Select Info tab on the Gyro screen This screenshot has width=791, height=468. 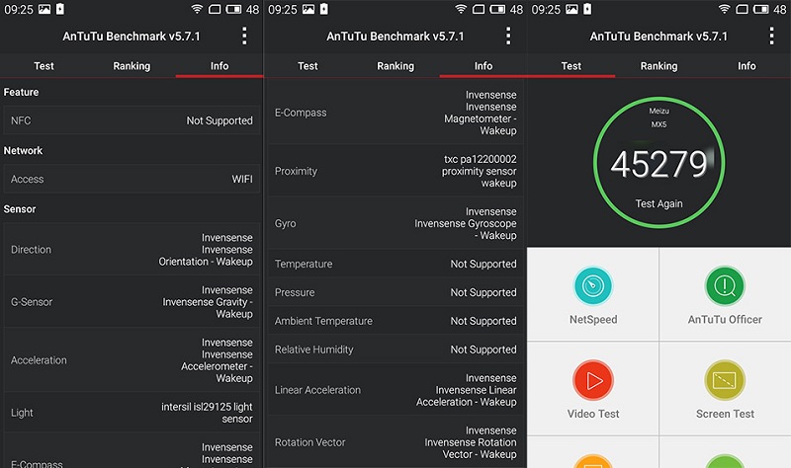click(x=483, y=66)
